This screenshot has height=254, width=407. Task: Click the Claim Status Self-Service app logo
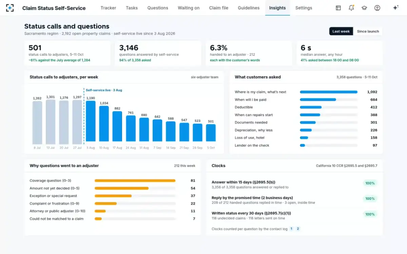tap(10, 8)
